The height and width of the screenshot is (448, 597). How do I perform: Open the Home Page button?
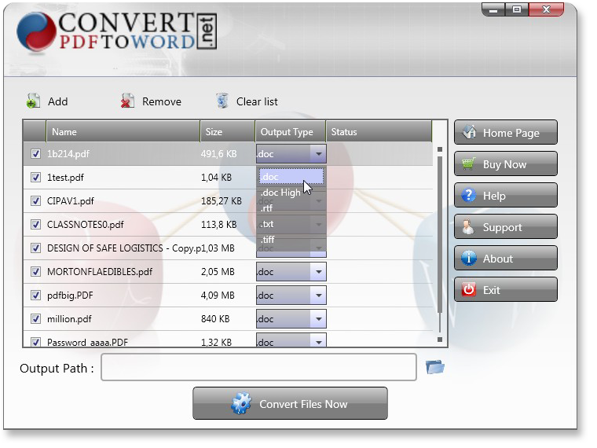point(506,132)
